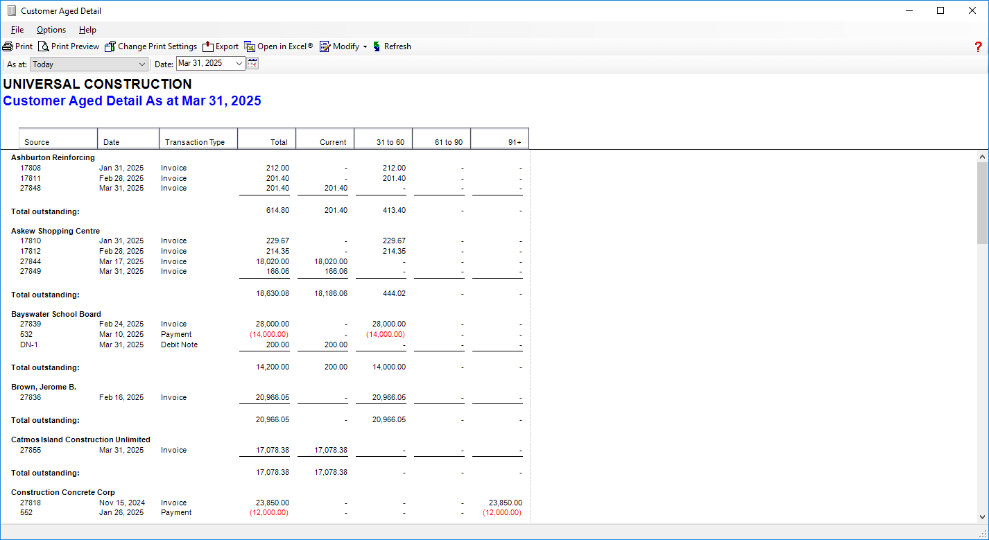
Task: Click the 18,186.06 current total
Action: [x=331, y=293]
